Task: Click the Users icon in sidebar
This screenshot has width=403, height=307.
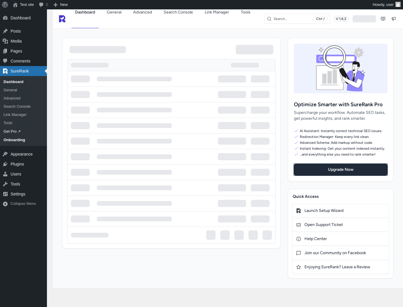Action: click(5, 174)
